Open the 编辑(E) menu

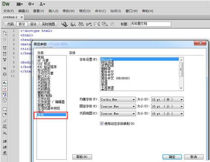coord(23,11)
